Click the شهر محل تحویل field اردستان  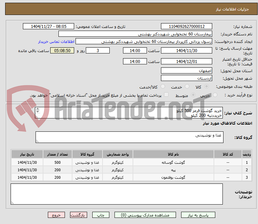tap(187, 78)
